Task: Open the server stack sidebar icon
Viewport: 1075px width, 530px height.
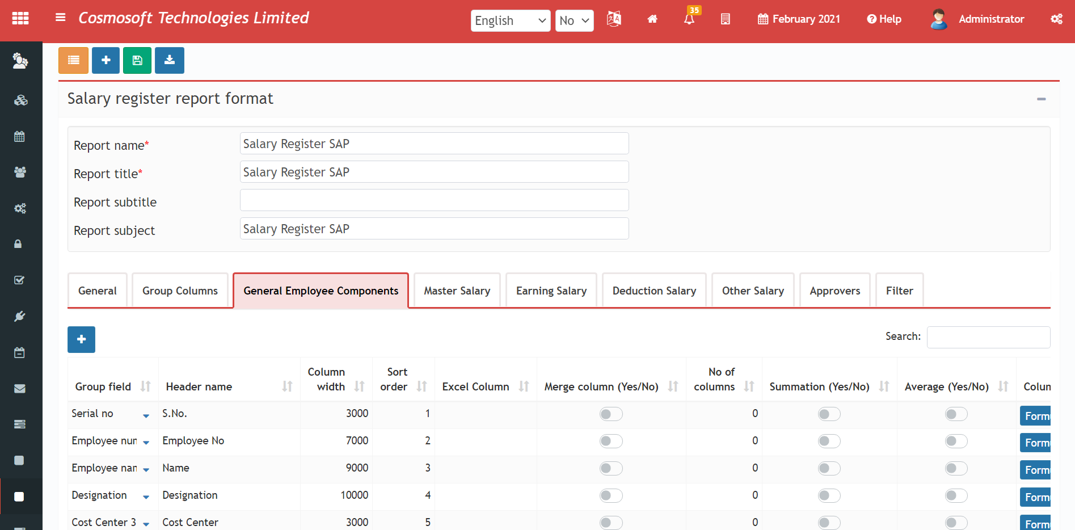Action: pos(19,424)
